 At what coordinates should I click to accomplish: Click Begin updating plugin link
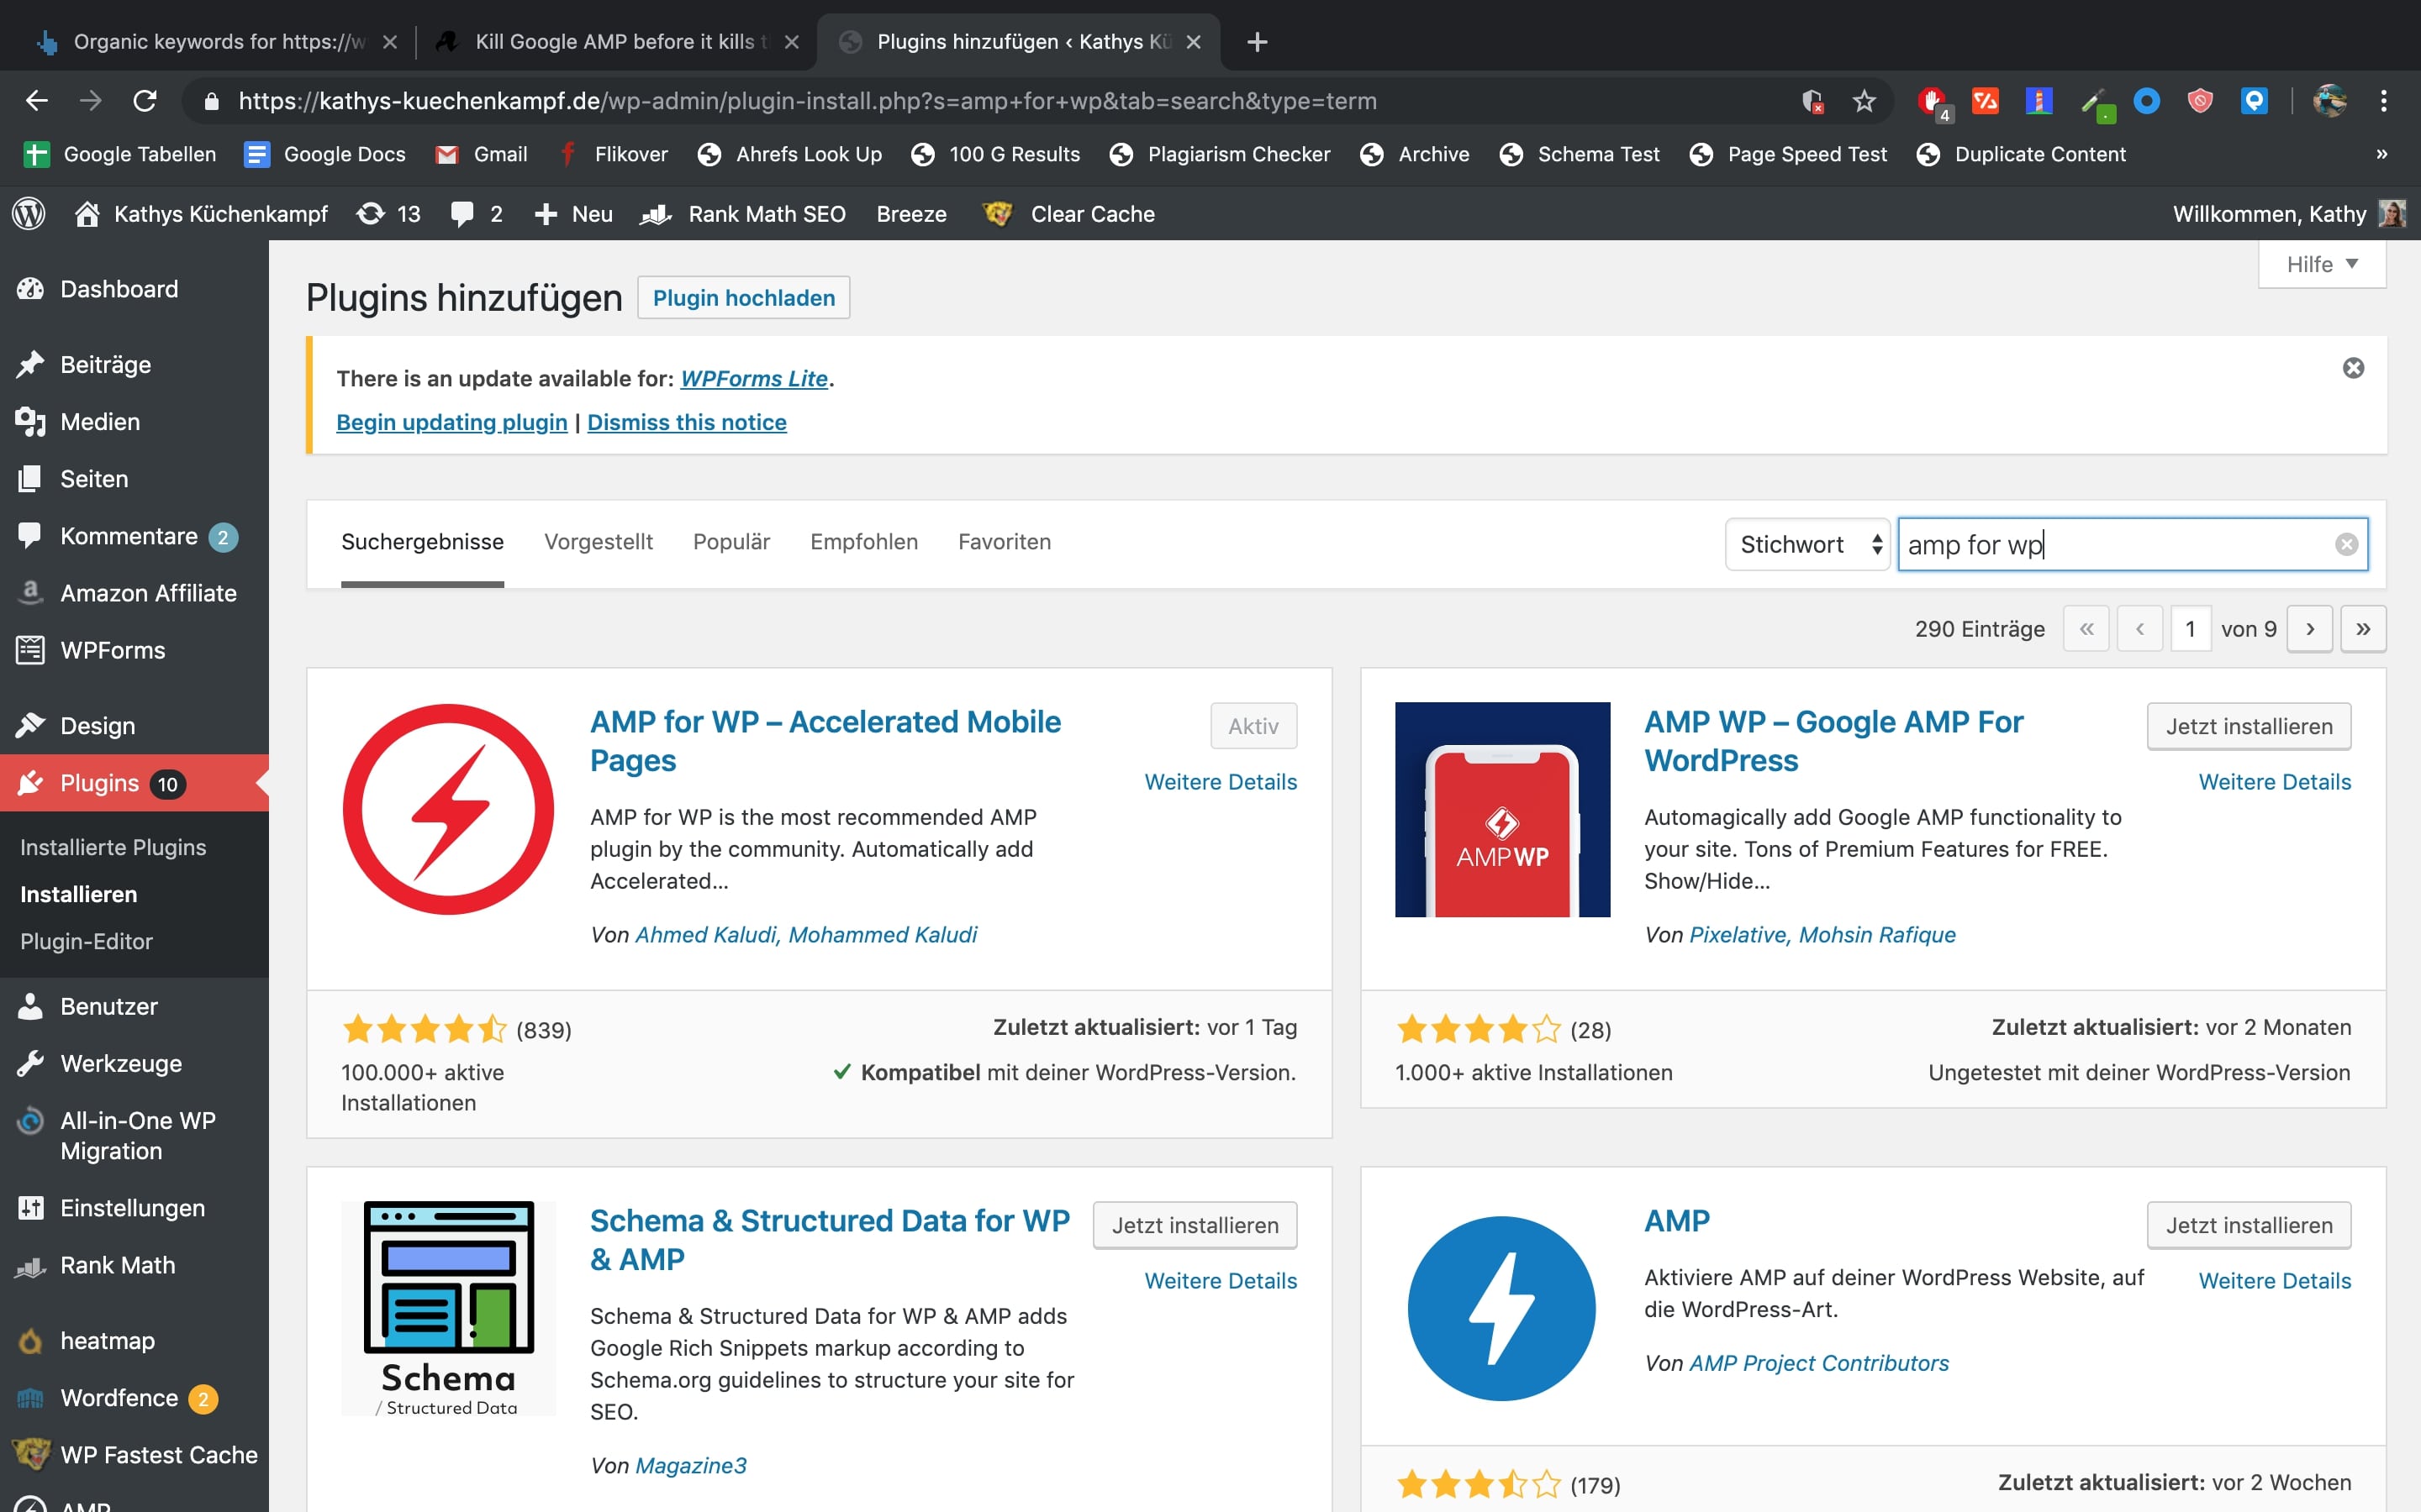(451, 422)
